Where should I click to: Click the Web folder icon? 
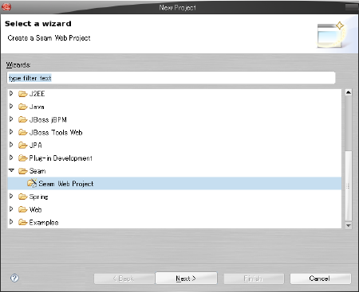coord(23,209)
